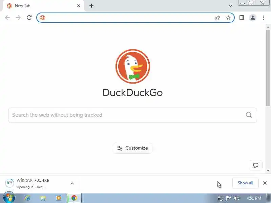Open the Action Center flag icon

click(228, 198)
